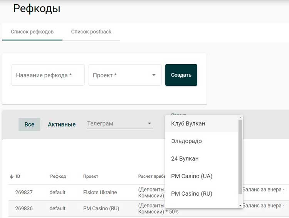
Task: Click the Создать button
Action: tap(181, 75)
